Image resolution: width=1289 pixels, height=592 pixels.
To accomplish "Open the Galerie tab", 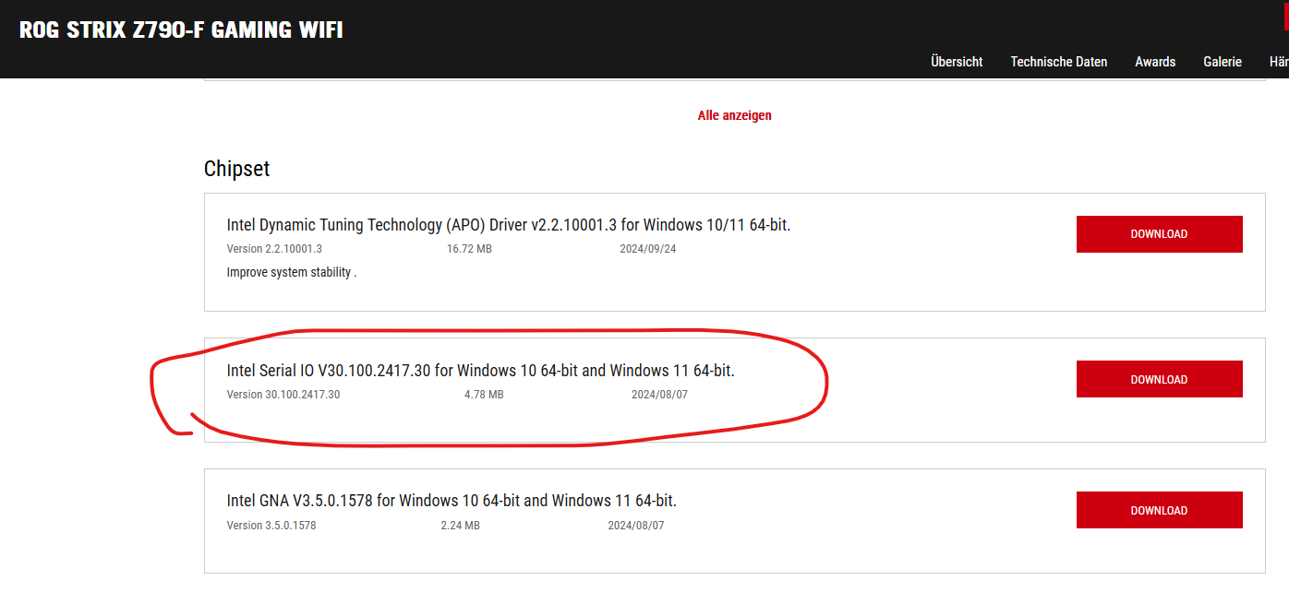I will [1223, 62].
